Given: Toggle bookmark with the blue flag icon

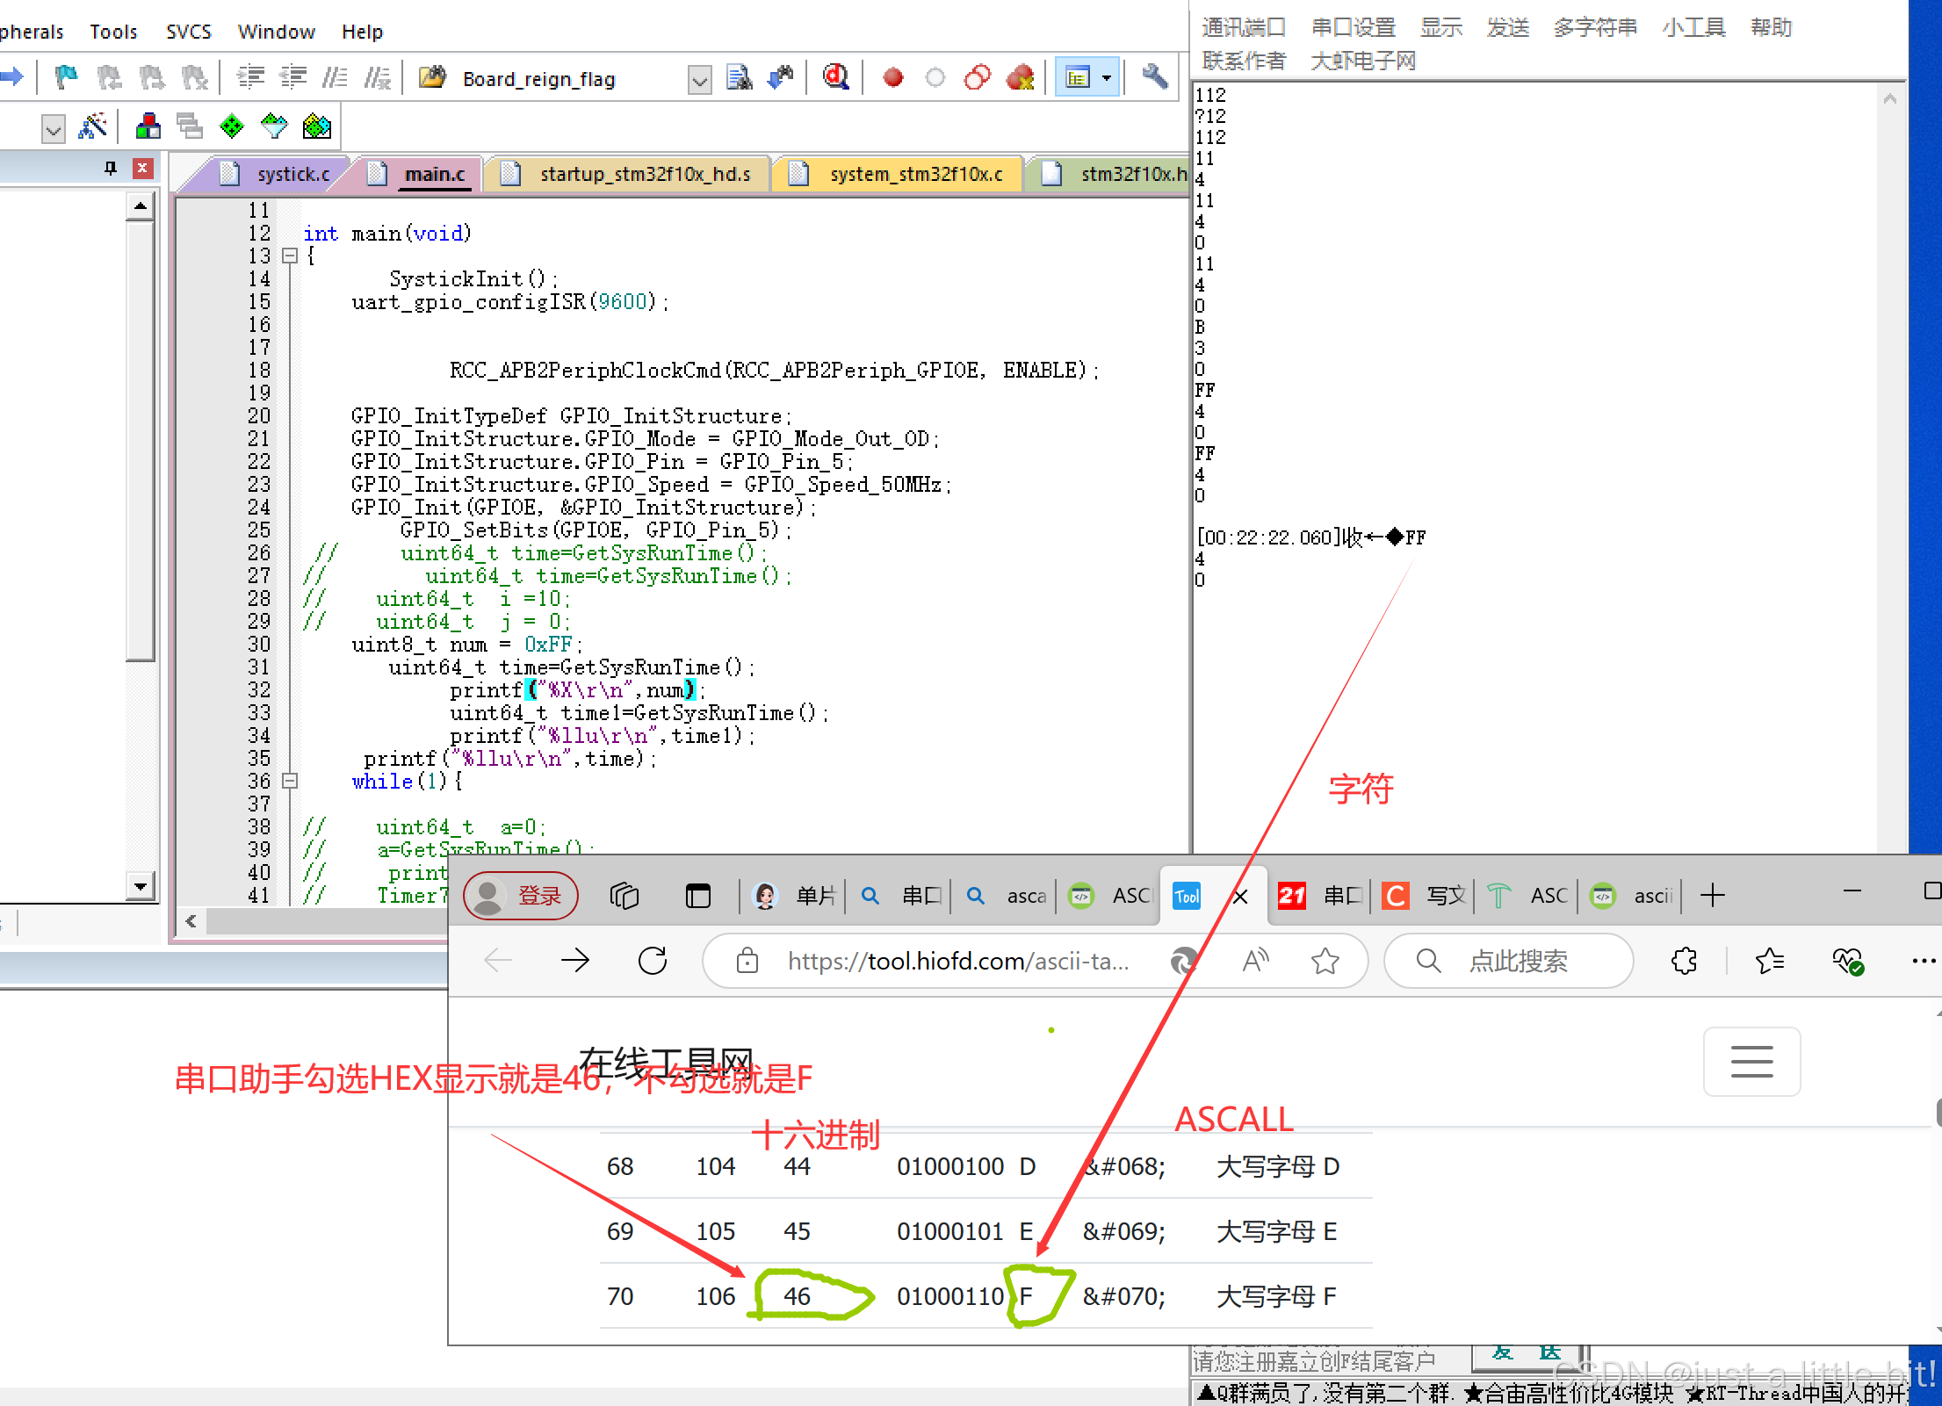Looking at the screenshot, I should (66, 78).
